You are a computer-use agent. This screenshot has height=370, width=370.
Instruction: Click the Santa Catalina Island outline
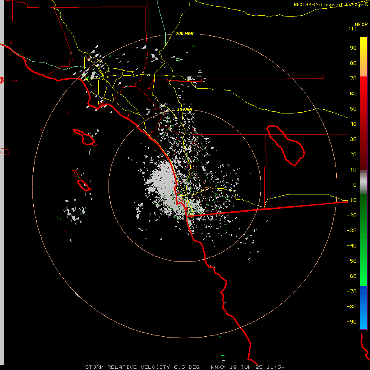click(x=85, y=137)
